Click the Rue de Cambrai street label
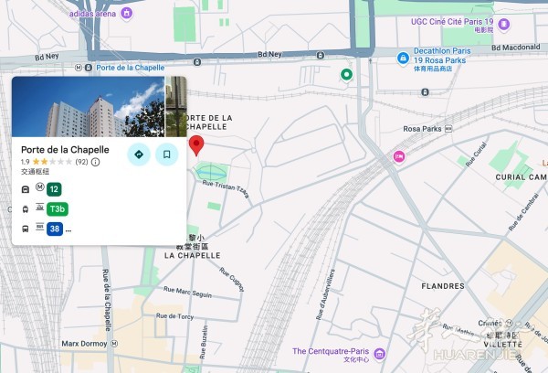 523,212
